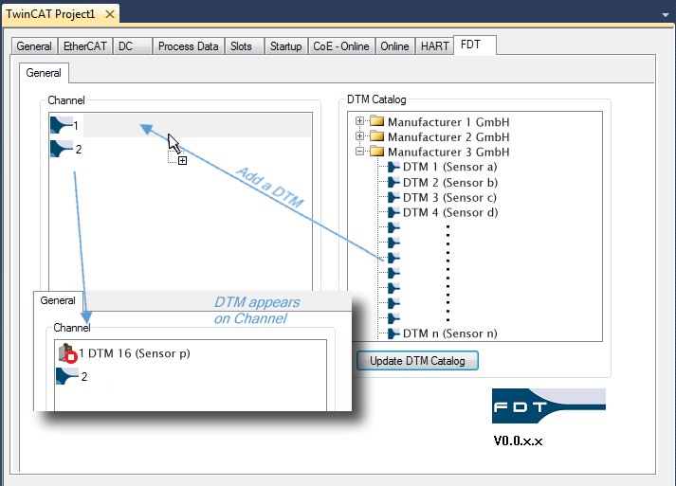Select DTM n (Sensor n) entry text
The width and height of the screenshot is (676, 486).
[449, 333]
